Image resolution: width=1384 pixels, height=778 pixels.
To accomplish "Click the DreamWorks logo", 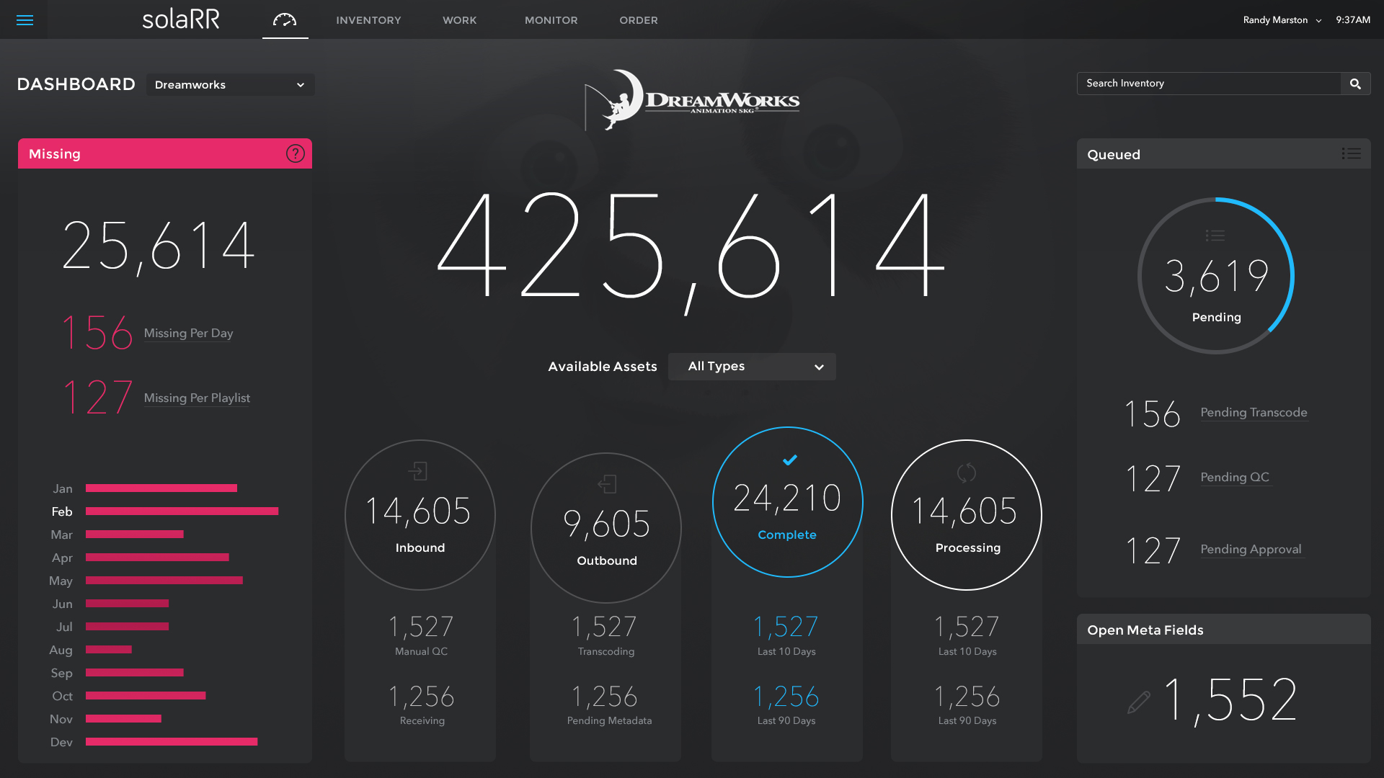I will coord(692,100).
